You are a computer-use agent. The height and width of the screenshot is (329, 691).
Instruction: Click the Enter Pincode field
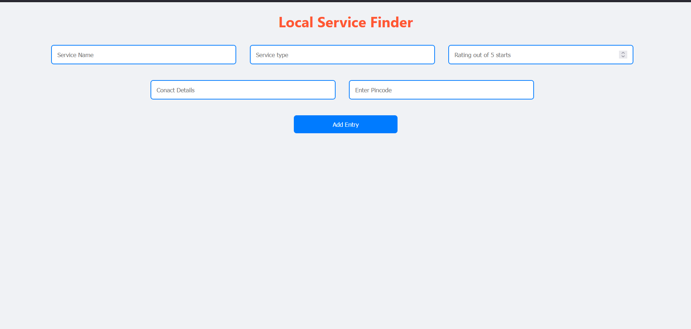[441, 90]
